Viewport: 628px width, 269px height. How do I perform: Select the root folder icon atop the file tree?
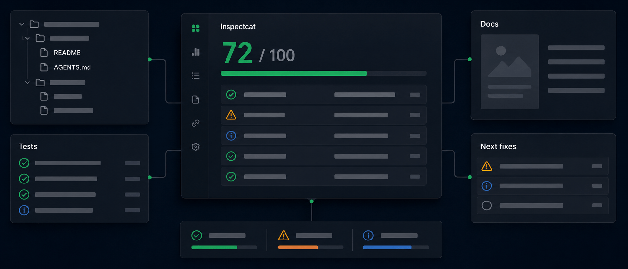tap(34, 24)
